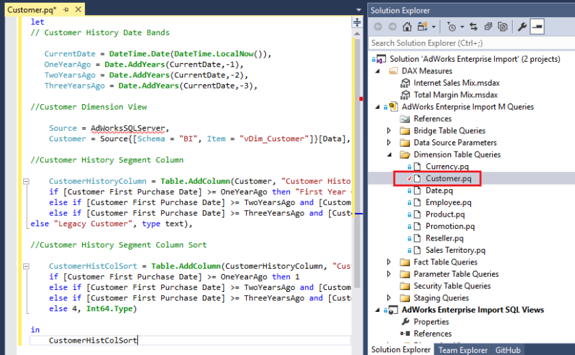The width and height of the screenshot is (575, 355).
Task: Collapse the Dimension Table Queries folder
Action: [389, 155]
